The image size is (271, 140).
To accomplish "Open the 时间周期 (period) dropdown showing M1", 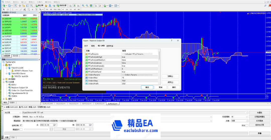I will [239, 117].
